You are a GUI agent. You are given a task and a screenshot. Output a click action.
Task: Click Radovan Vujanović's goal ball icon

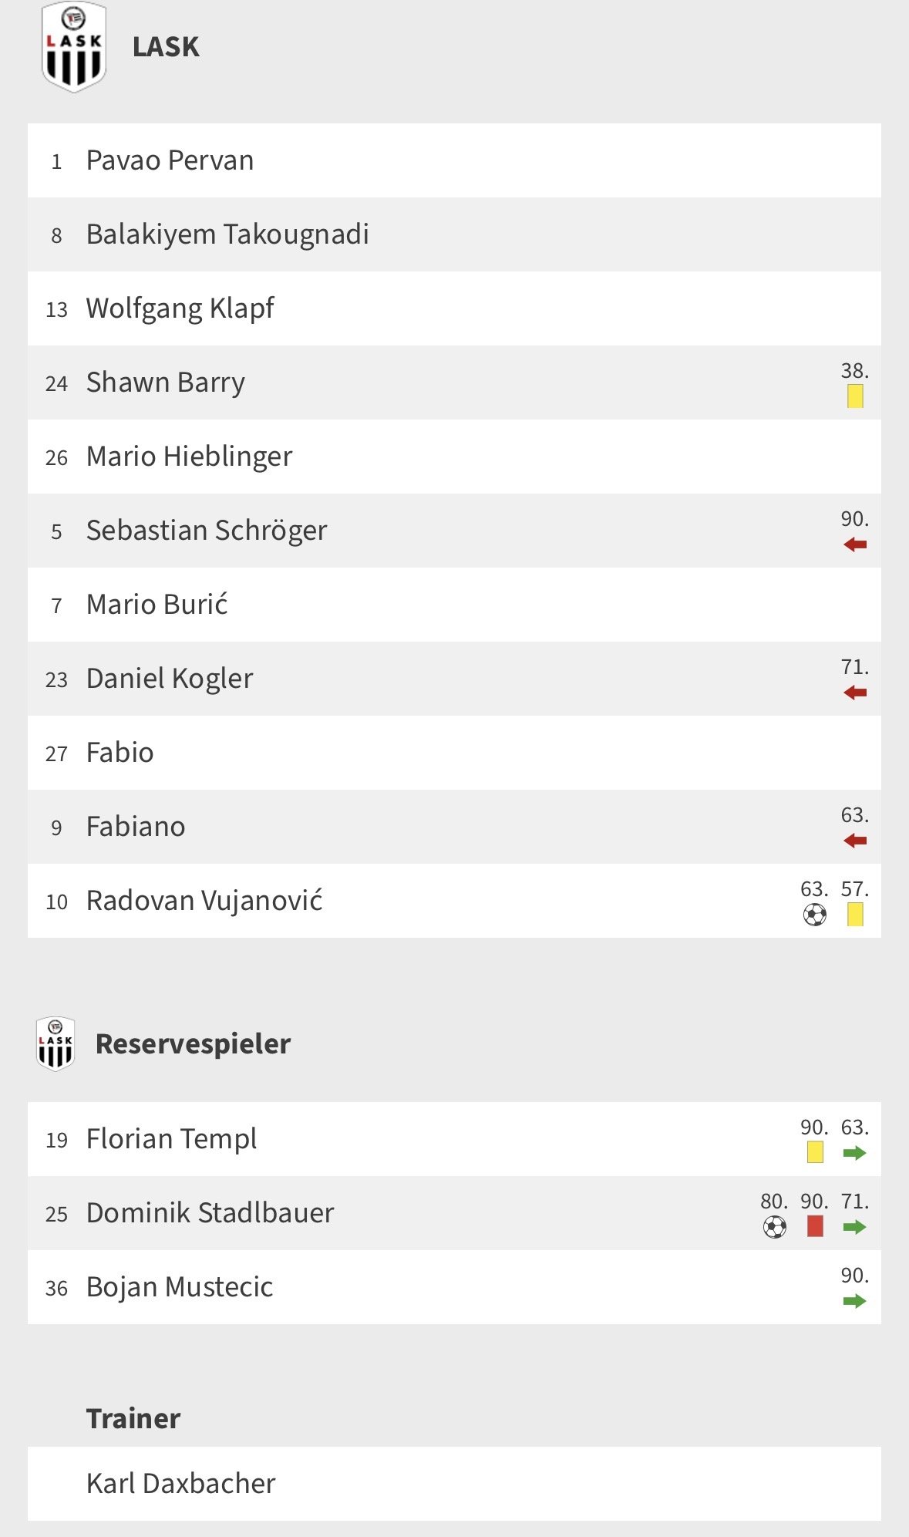(x=814, y=915)
